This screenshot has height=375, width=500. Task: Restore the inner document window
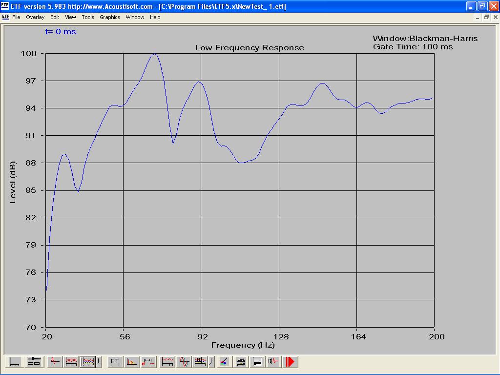click(486, 17)
